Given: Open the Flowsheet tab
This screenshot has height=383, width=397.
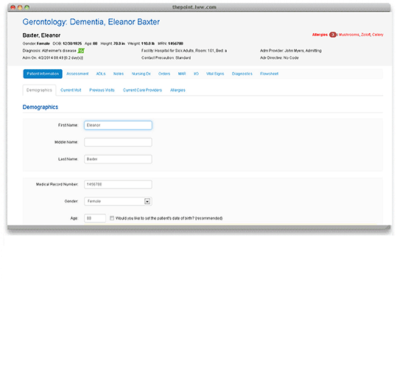Looking at the screenshot, I should pos(269,74).
